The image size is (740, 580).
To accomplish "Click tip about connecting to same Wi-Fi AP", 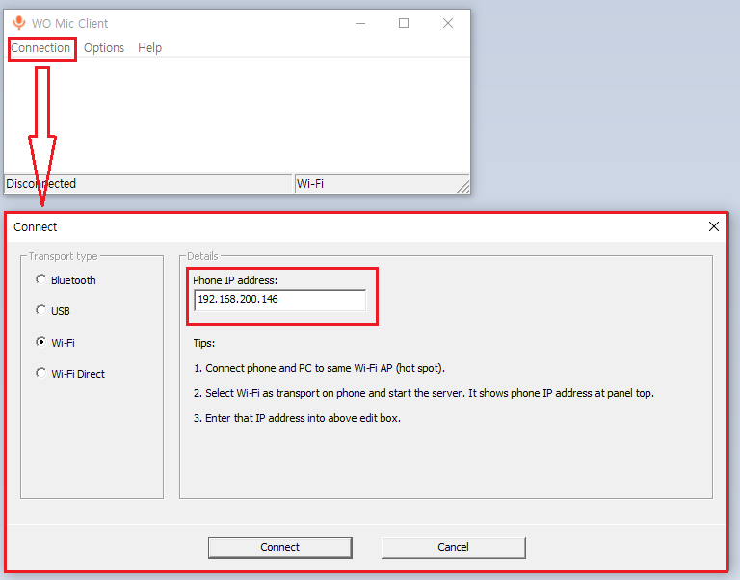I will point(319,368).
